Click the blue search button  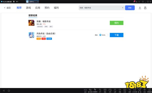(x=130, y=8)
